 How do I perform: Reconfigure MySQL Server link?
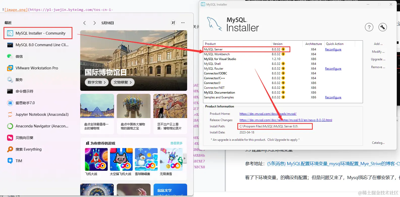[333, 49]
